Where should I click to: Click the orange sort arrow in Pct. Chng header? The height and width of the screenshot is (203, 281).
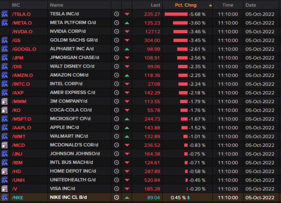210,5
